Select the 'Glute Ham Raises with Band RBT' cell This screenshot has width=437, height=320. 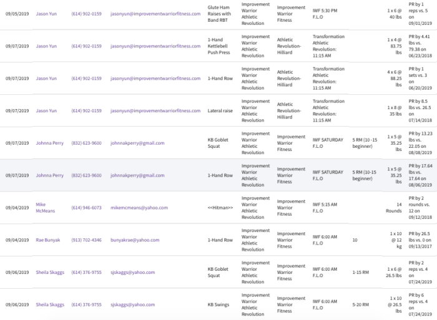click(x=219, y=14)
